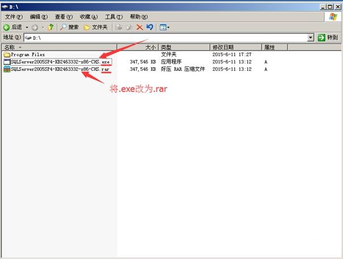Click the green Back arrow icon
Image resolution: width=343 pixels, height=259 pixels.
(6, 27)
